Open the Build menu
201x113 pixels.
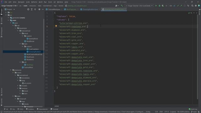pos(41,2)
